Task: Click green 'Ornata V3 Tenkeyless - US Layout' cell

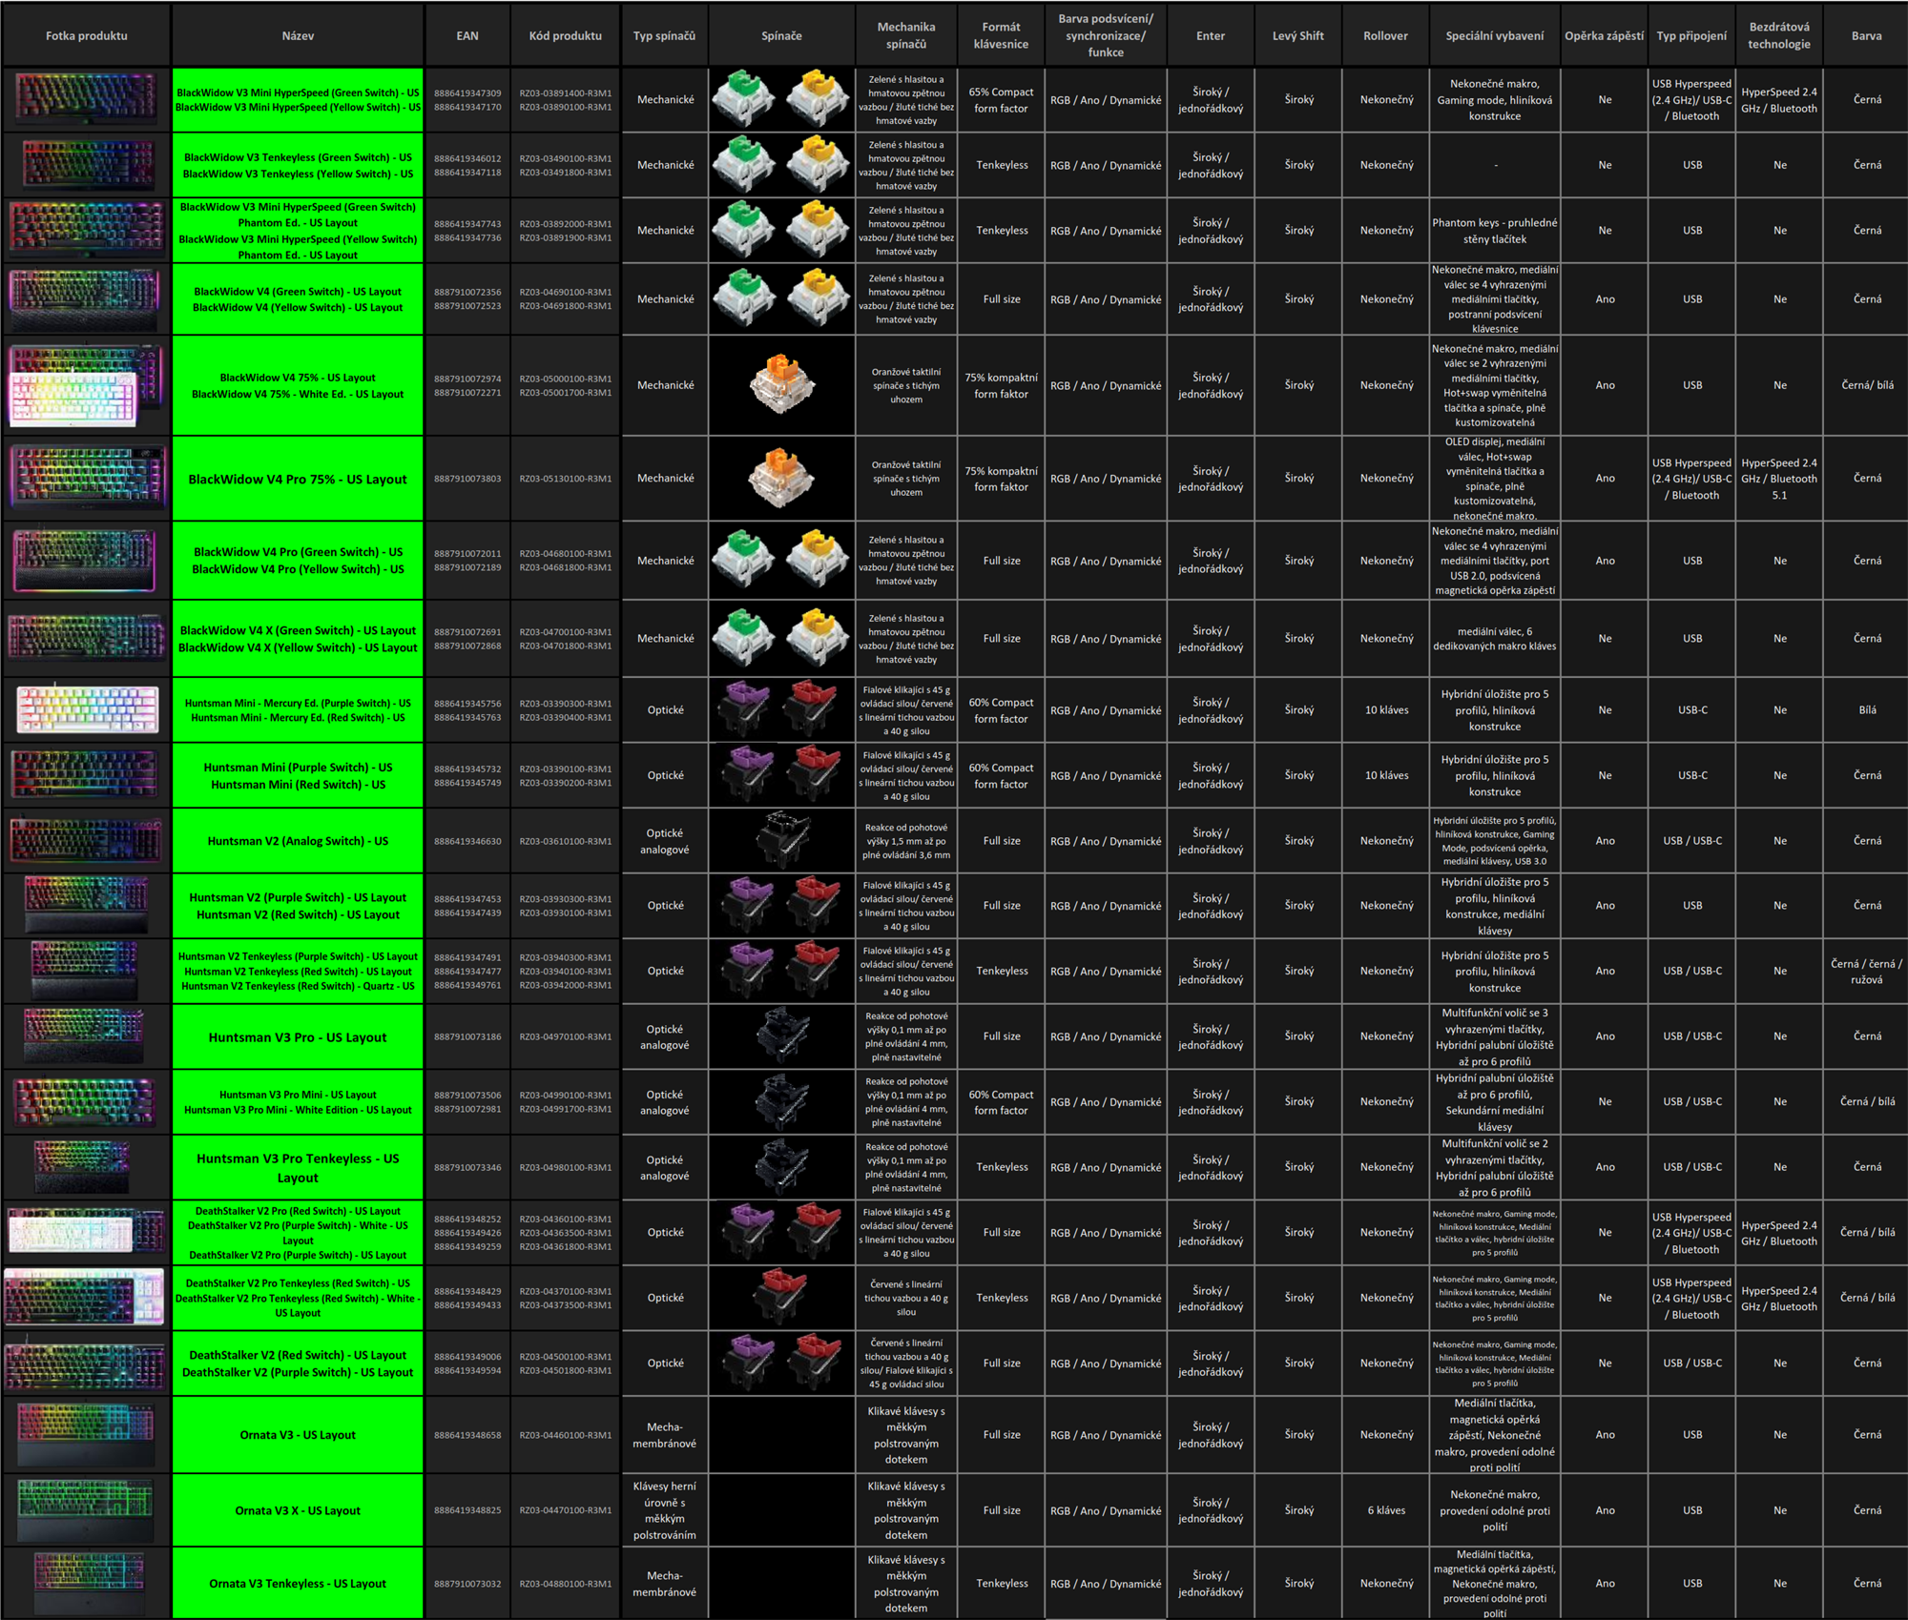Action: 298,1583
